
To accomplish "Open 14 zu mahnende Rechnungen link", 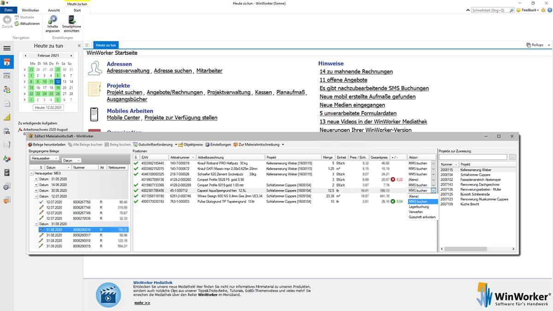I will click(356, 71).
